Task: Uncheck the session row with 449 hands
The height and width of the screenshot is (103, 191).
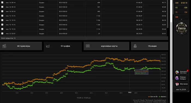Action: (x=2, y=2)
